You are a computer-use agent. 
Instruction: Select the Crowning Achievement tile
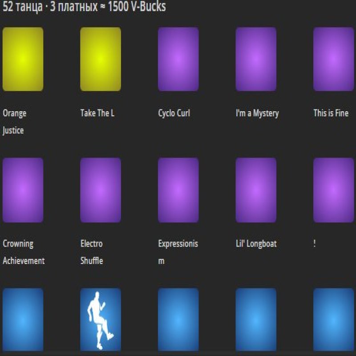(23, 189)
